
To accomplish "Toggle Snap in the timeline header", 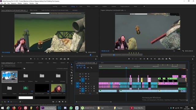I will (x=81, y=68).
